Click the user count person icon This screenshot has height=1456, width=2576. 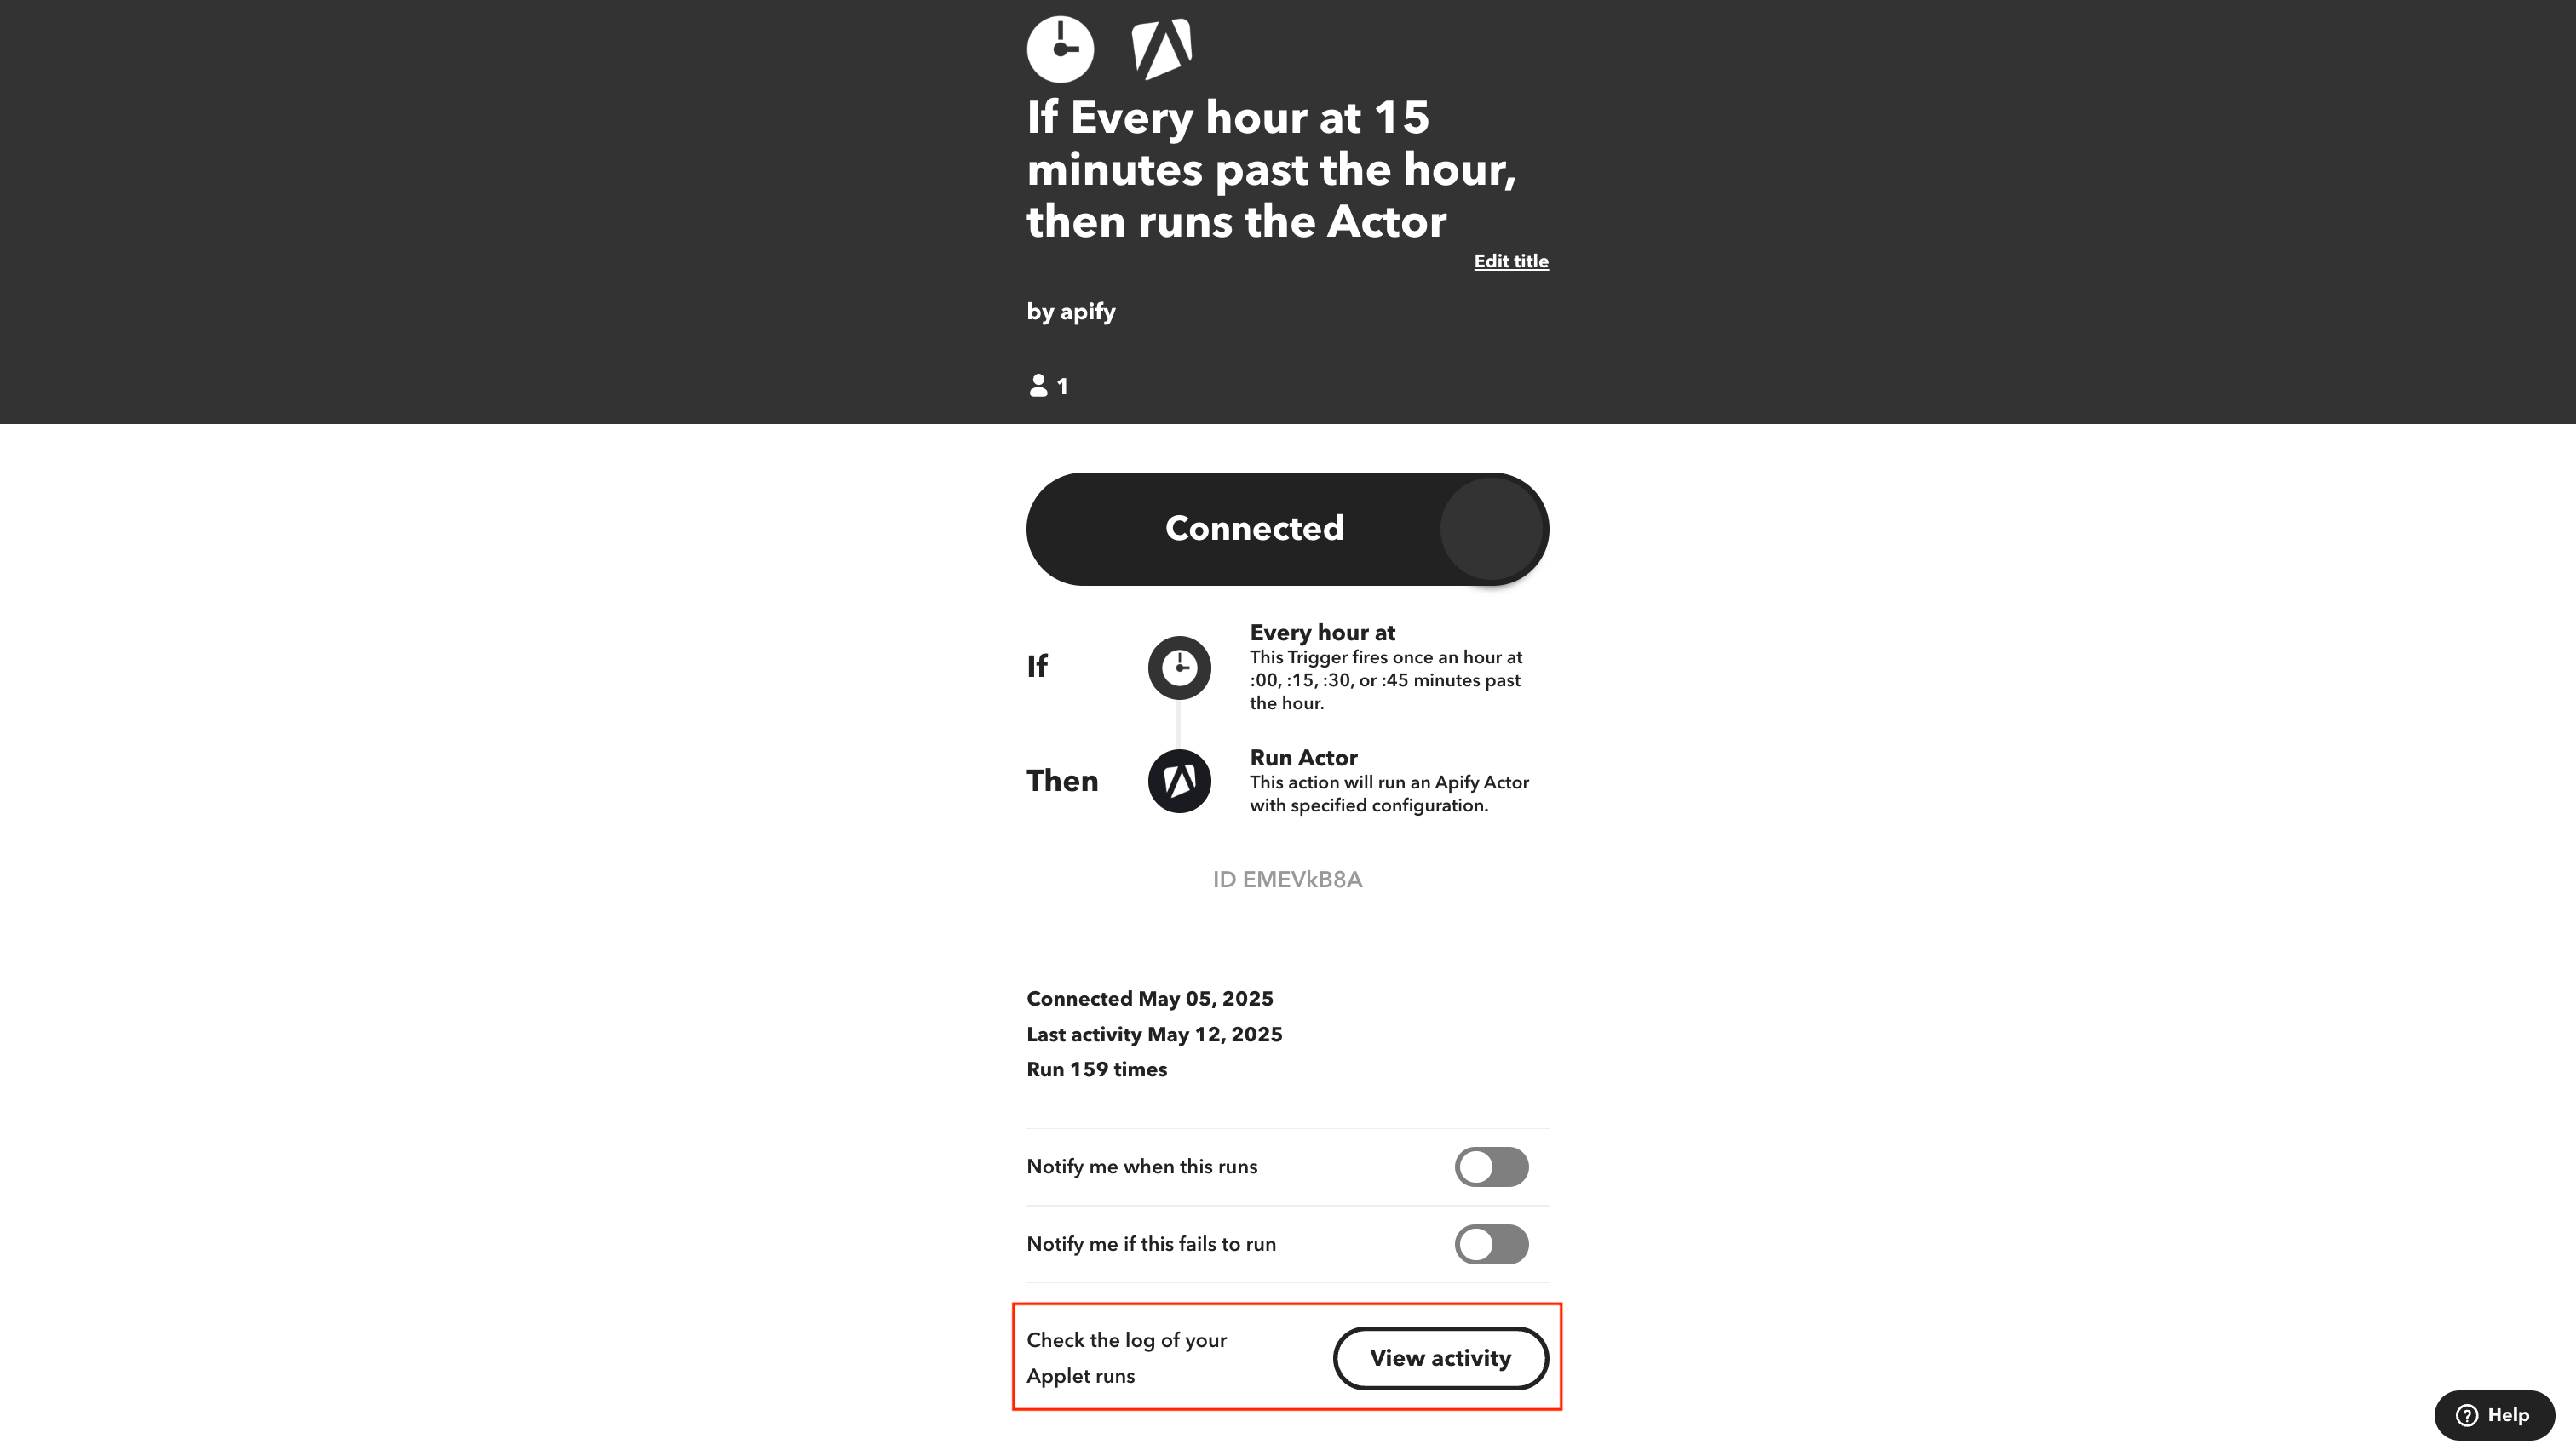tap(1038, 386)
